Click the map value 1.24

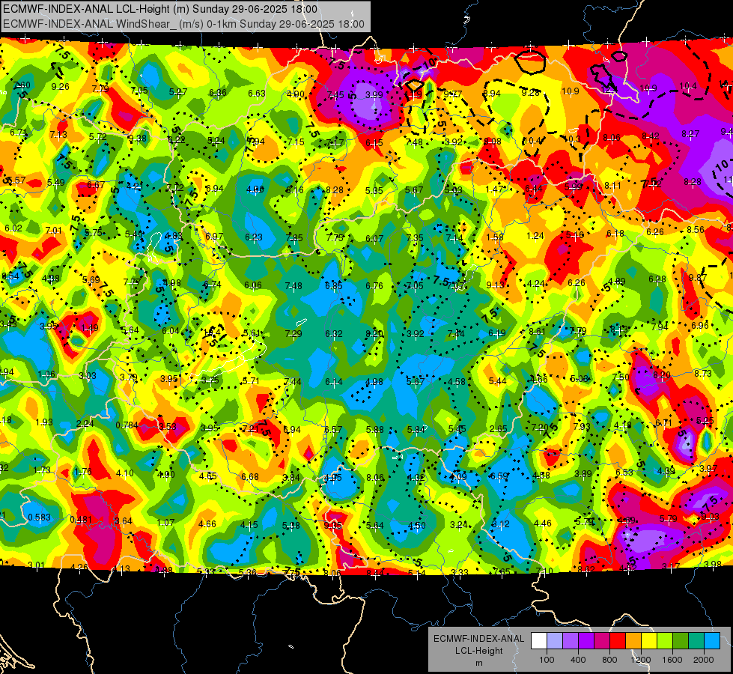535,236
